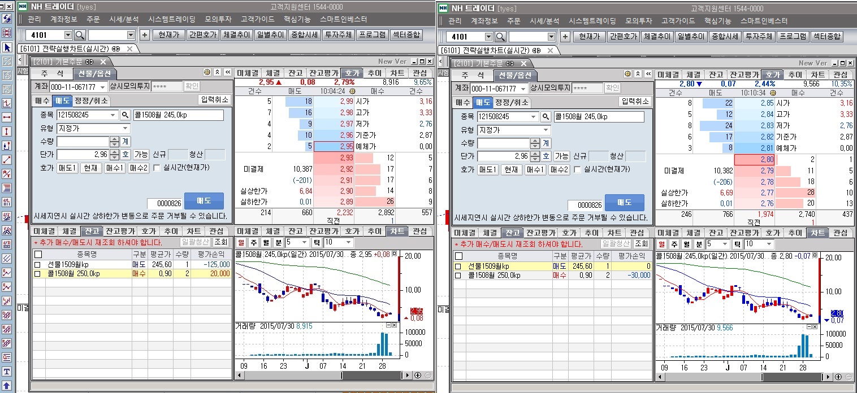
Task: Click the blue up-arrow icon at sidebar bottom
Action: (7, 385)
